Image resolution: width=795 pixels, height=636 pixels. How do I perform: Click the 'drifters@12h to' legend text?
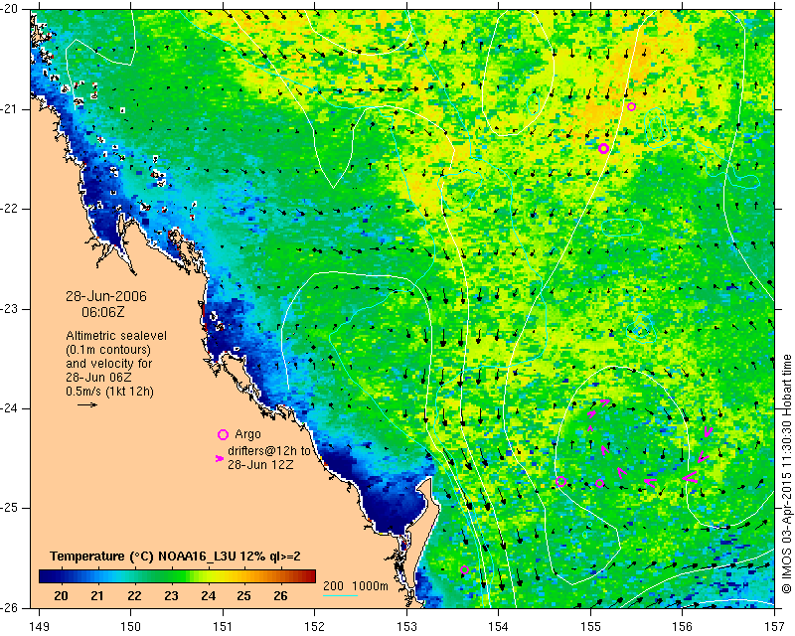pyautogui.click(x=269, y=450)
